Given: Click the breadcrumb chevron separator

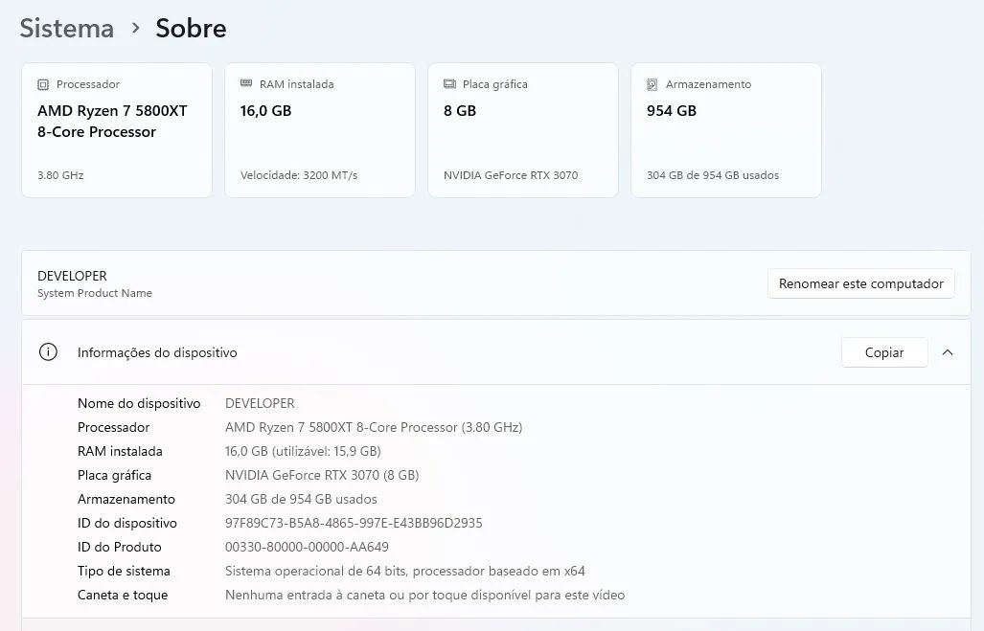Looking at the screenshot, I should [135, 28].
